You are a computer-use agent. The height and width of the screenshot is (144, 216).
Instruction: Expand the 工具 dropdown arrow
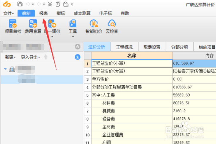(x=73, y=37)
